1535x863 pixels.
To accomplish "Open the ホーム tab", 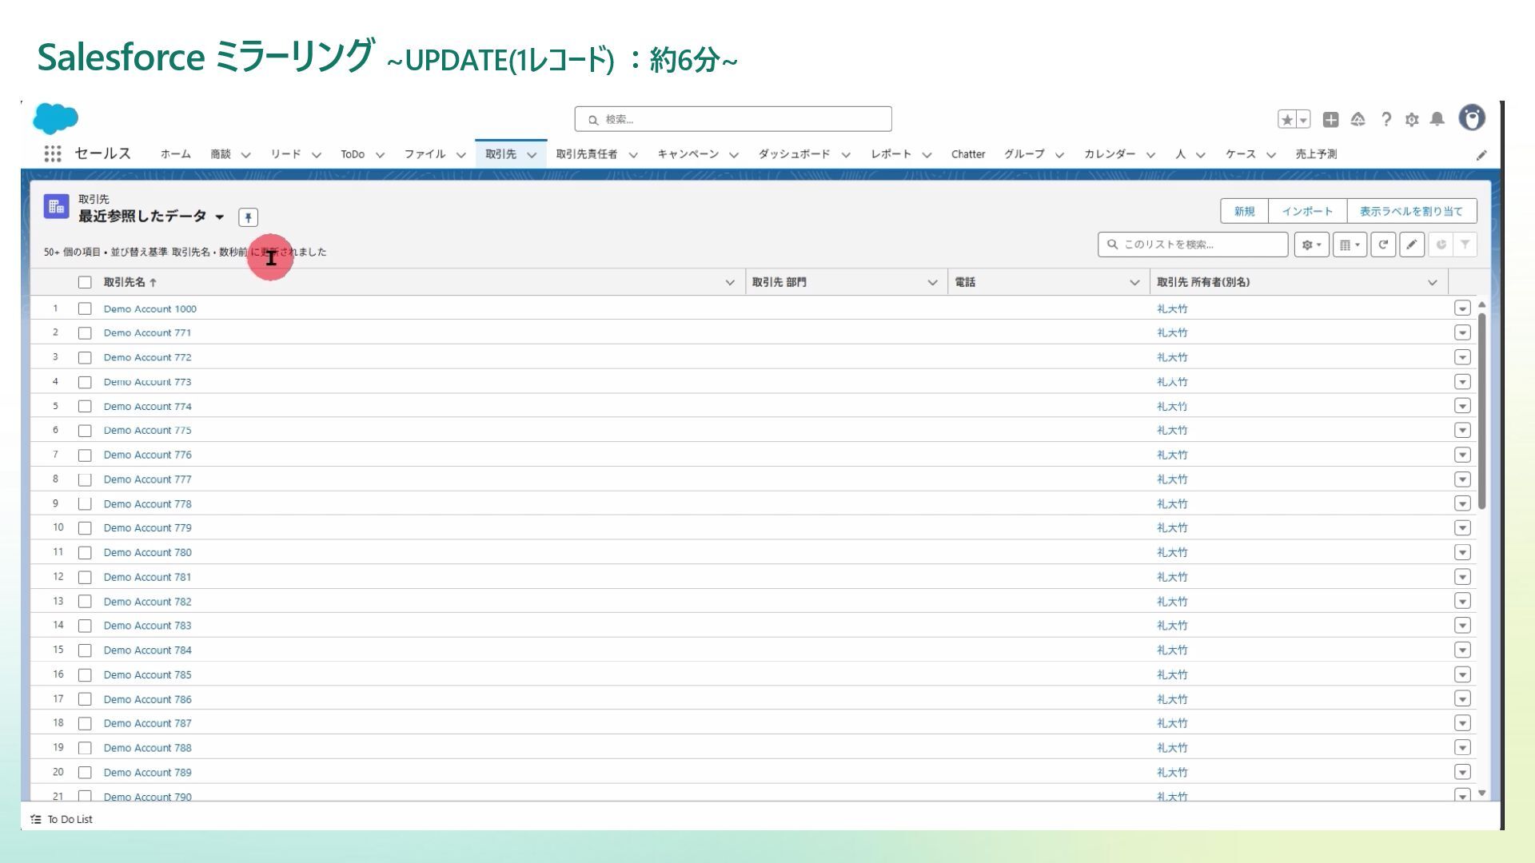I will click(175, 154).
